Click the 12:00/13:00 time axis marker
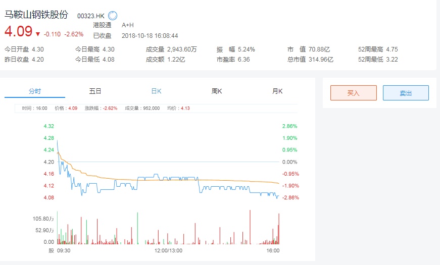Screen dimensions: 440x265 (168, 250)
